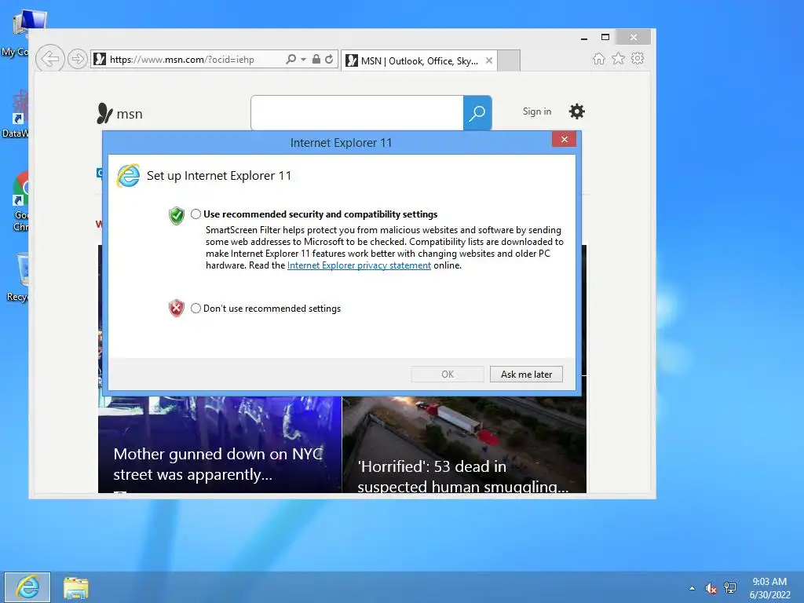Refresh the page with the reload icon

click(x=329, y=59)
